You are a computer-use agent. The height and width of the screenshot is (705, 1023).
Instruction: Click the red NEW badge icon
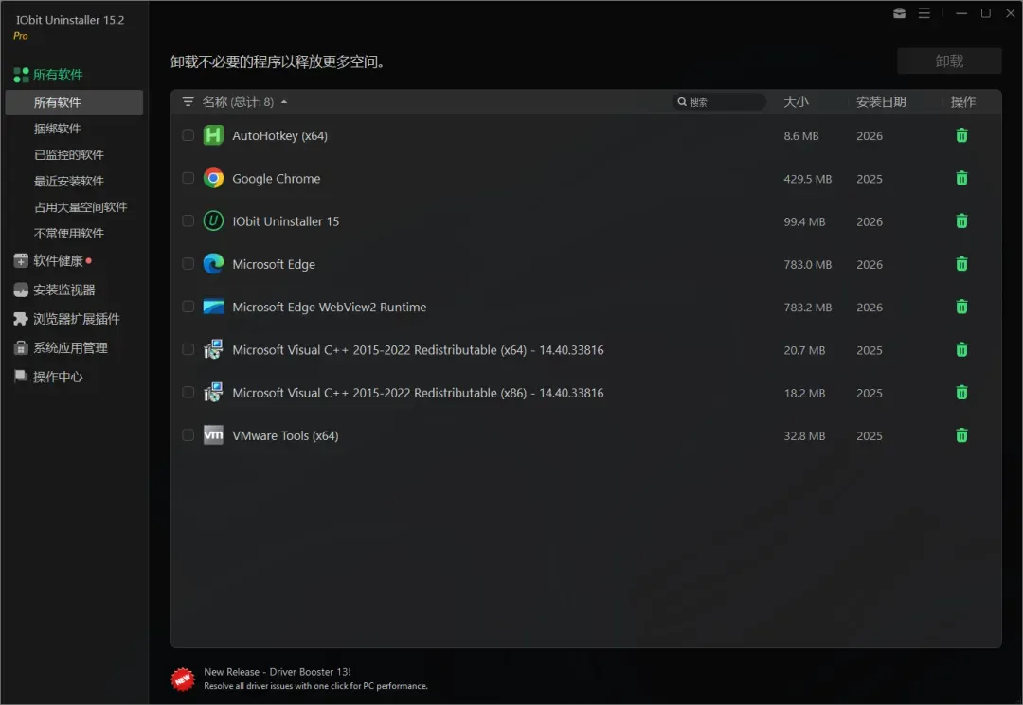183,679
